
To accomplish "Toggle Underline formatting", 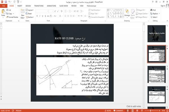I will (43, 16).
